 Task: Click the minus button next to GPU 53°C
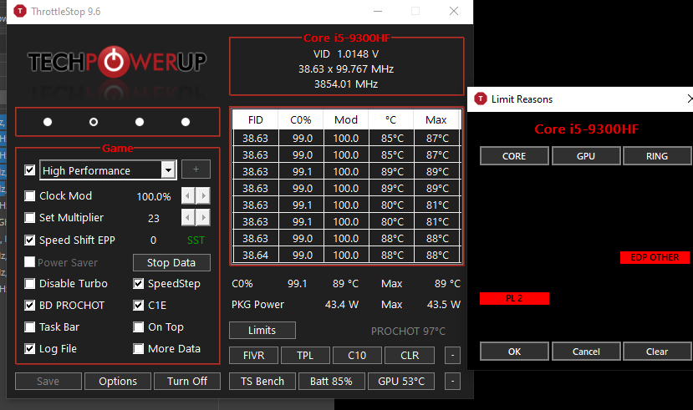point(452,382)
